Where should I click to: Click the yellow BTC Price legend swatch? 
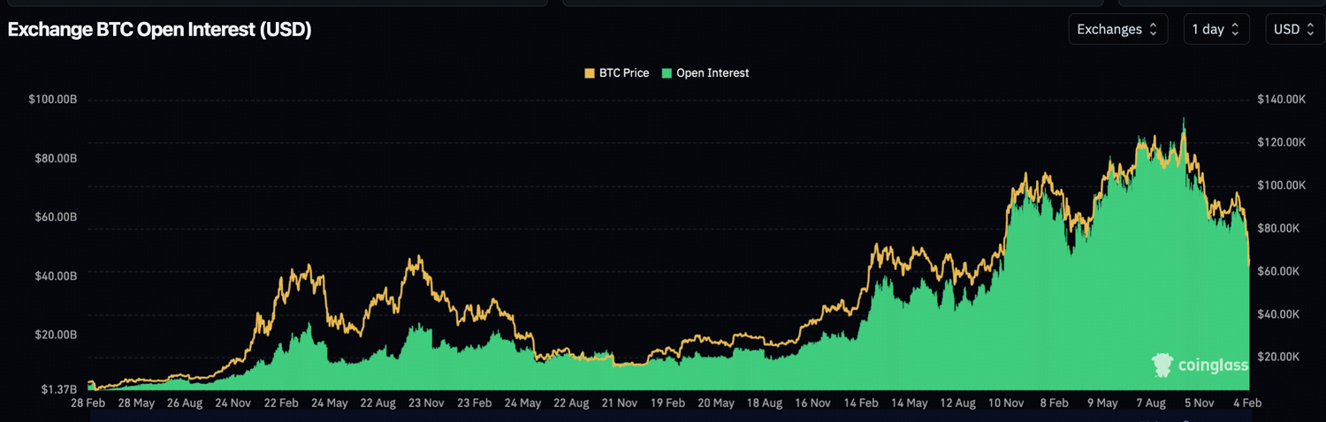coord(590,73)
